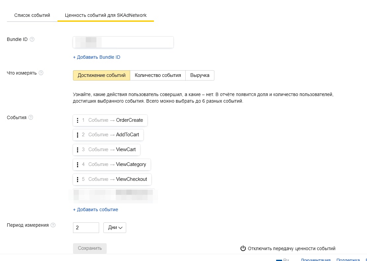Switch to the Список событий tab
The width and height of the screenshot is (367, 261).
pos(32,15)
